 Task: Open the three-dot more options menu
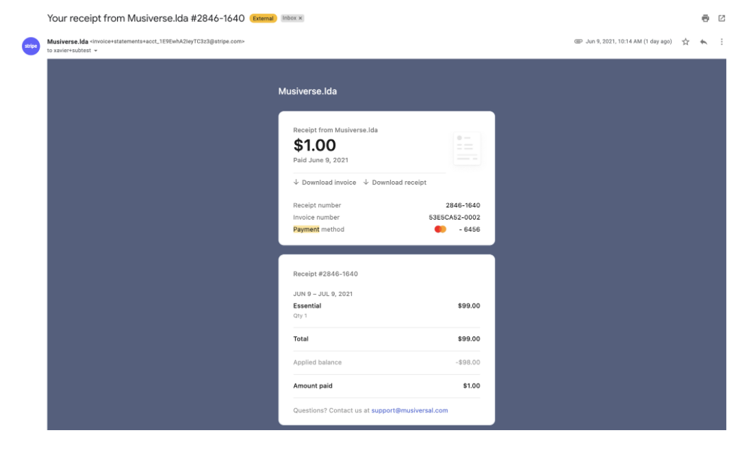click(721, 42)
